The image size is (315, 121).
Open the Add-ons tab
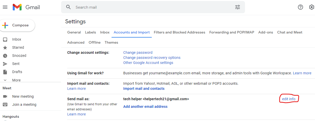point(266,32)
